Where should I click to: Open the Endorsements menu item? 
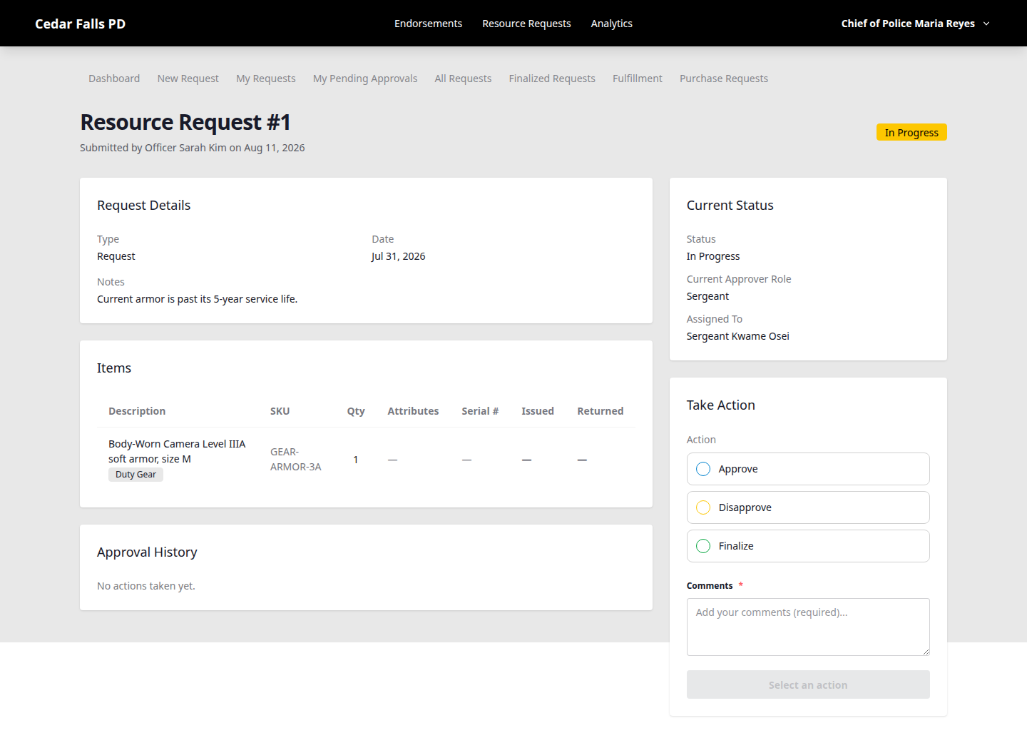click(x=428, y=24)
